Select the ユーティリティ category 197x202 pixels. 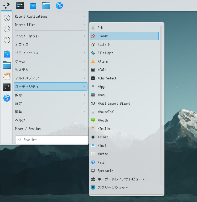[x=51, y=87]
